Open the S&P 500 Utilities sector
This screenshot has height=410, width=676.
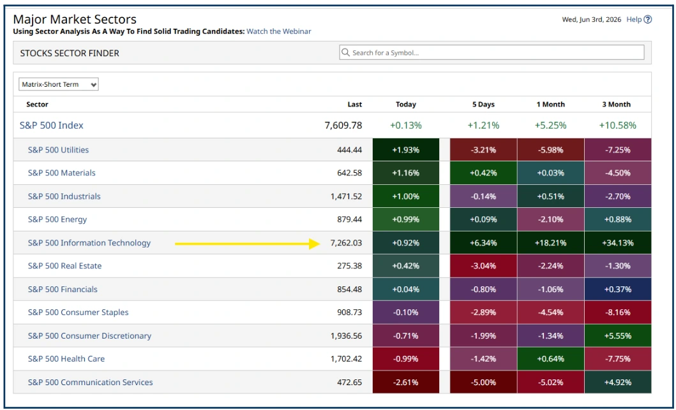pyautogui.click(x=58, y=150)
